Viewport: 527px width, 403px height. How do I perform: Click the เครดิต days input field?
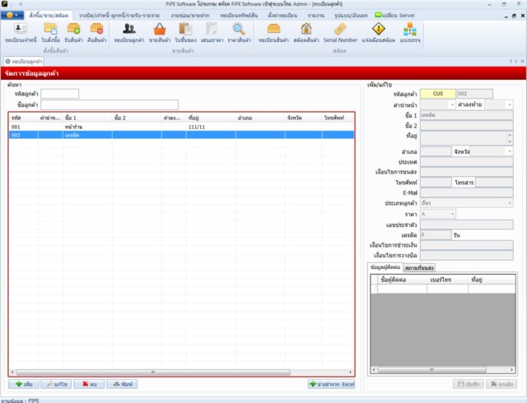[436, 234]
